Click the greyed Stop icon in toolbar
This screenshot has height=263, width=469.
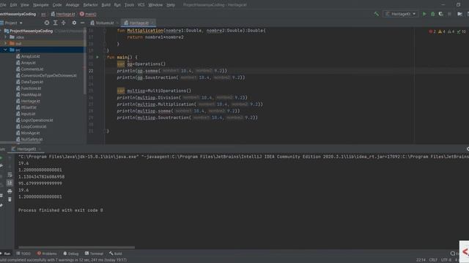click(449, 14)
